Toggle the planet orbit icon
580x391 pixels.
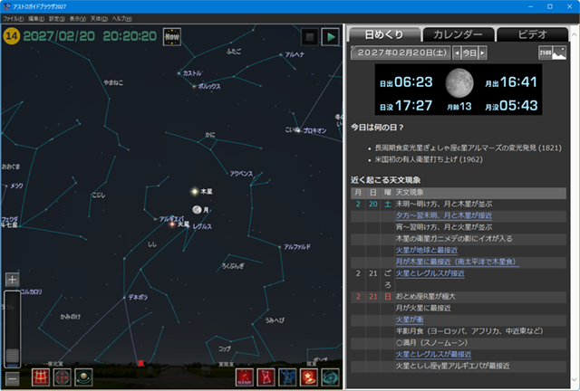(x=83, y=377)
